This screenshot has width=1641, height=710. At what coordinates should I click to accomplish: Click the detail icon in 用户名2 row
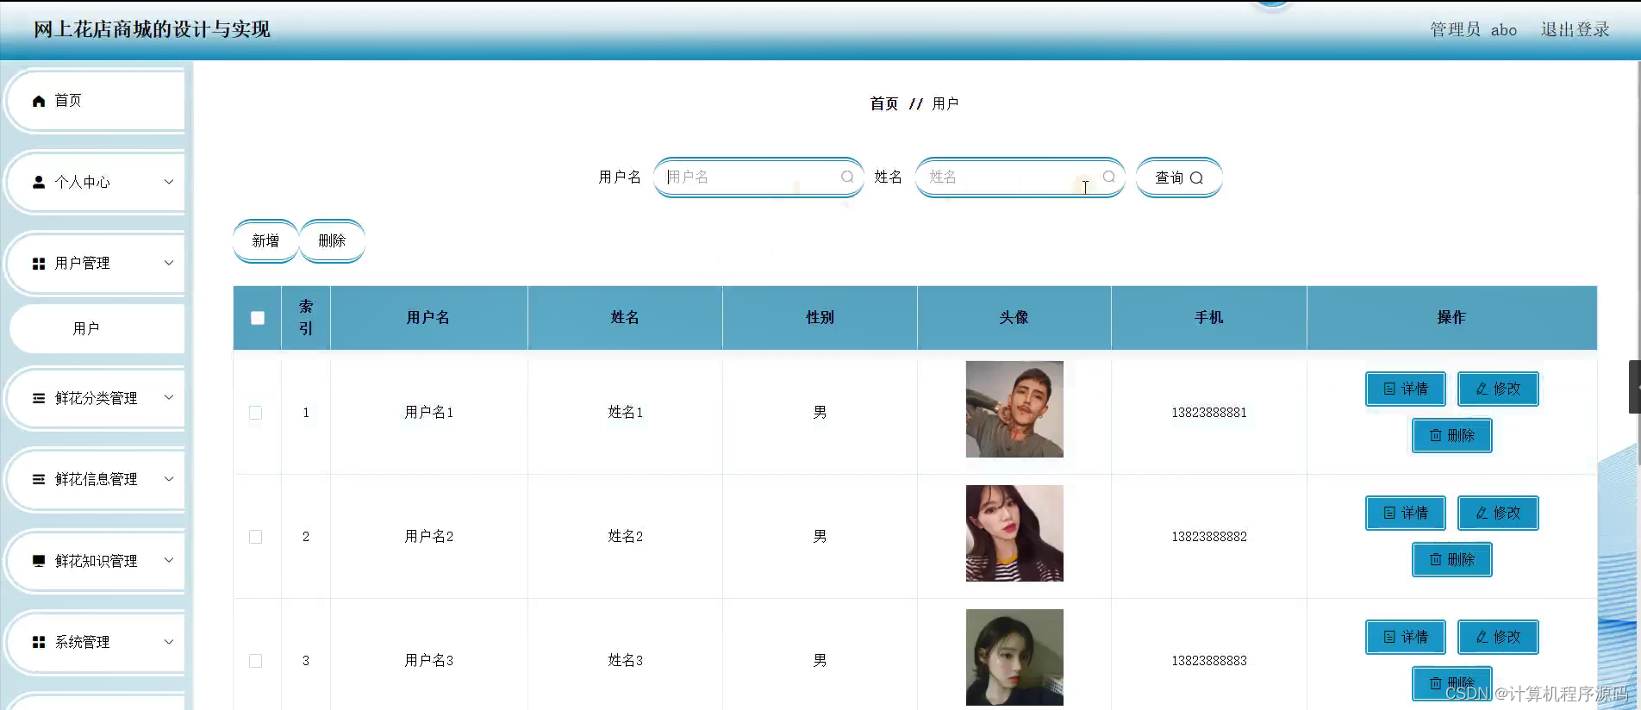pyautogui.click(x=1389, y=513)
